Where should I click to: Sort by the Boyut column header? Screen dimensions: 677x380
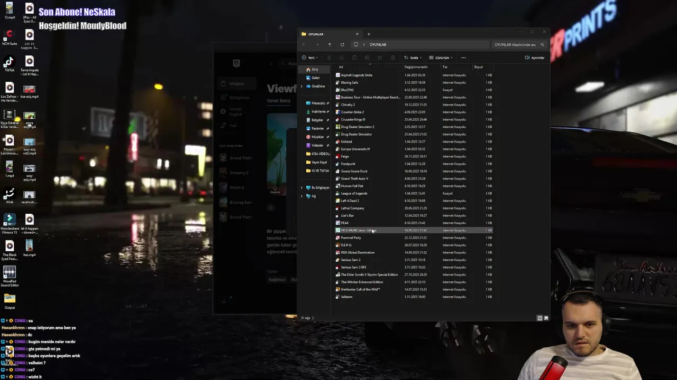tap(482, 67)
